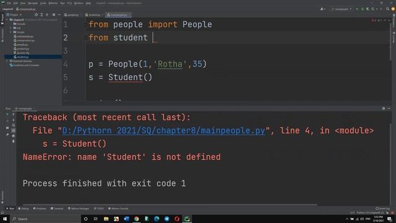Hide the Project tool window
Viewport: 396px width, 223px height.
click(x=59, y=15)
